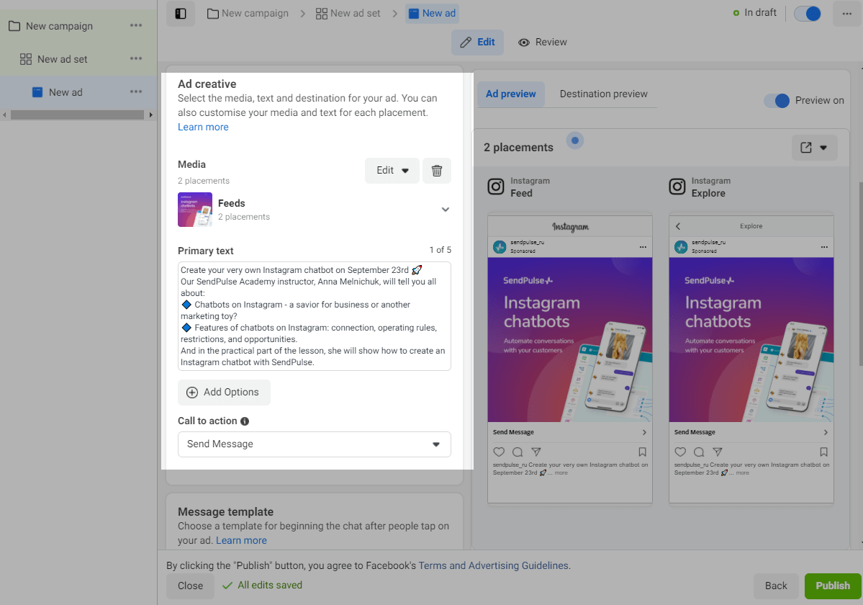Open options menu for New ad

pos(136,92)
